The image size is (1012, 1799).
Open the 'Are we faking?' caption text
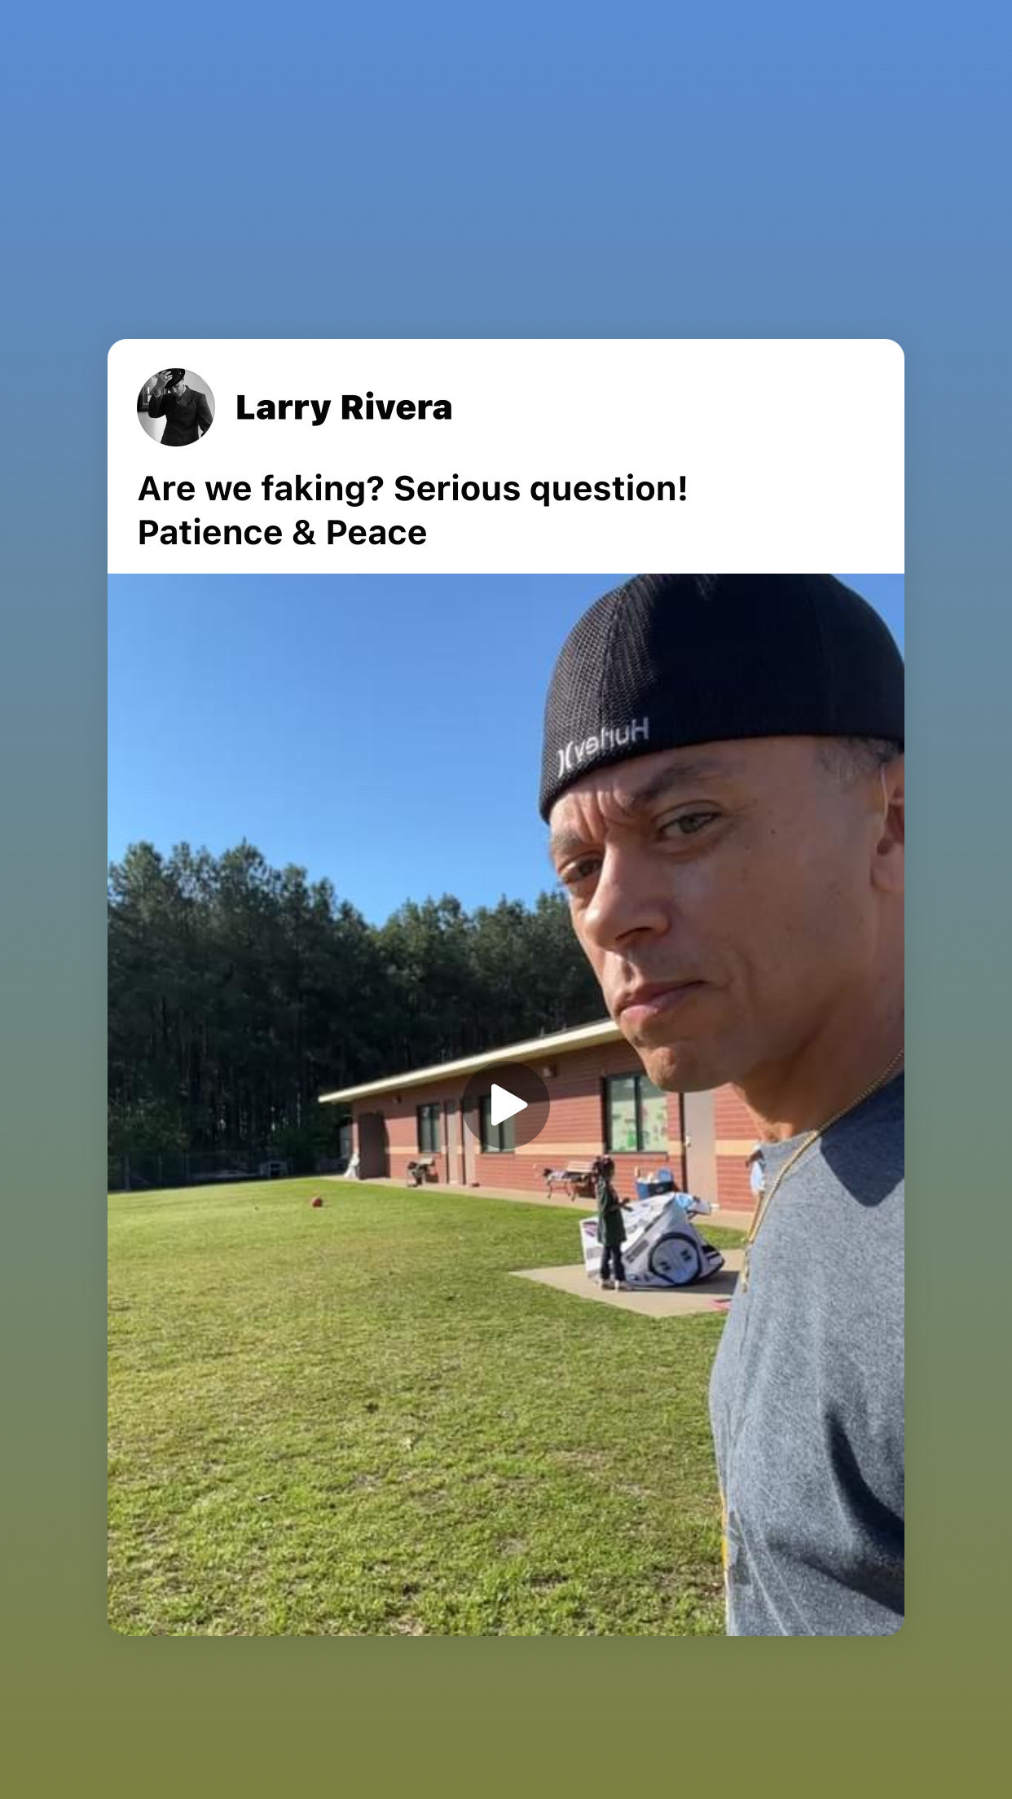[x=413, y=489]
